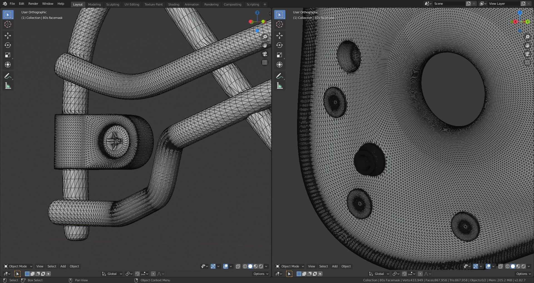Open Options dropdown in left viewport
This screenshot has width=534, height=283.
pos(261,274)
